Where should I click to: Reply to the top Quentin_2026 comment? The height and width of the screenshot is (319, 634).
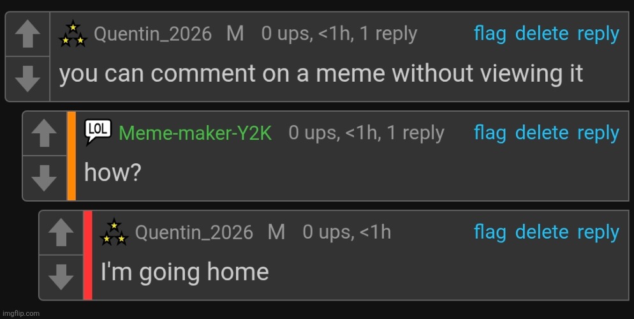click(598, 34)
